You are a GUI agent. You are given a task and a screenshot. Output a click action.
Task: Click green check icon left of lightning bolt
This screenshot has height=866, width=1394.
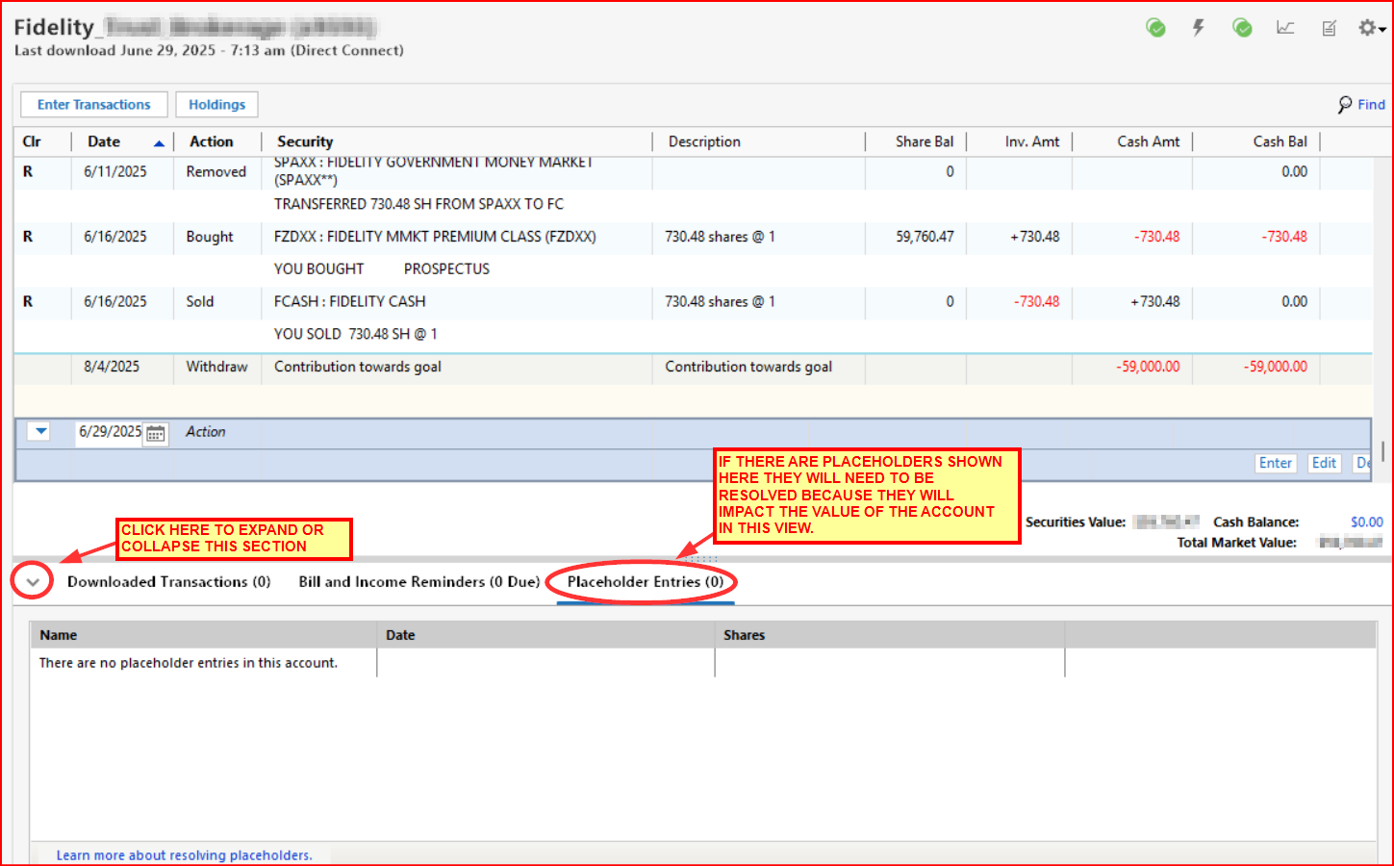click(1155, 28)
